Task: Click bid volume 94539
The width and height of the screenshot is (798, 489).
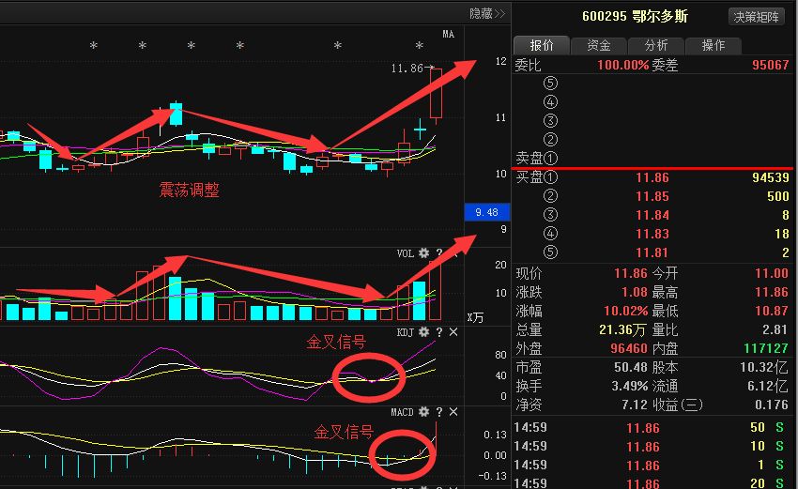Action: 770,177
